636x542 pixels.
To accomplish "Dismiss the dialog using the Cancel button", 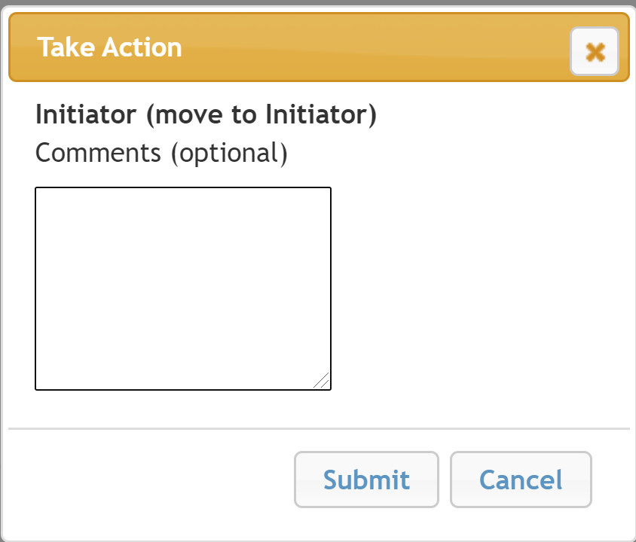I will 521,480.
